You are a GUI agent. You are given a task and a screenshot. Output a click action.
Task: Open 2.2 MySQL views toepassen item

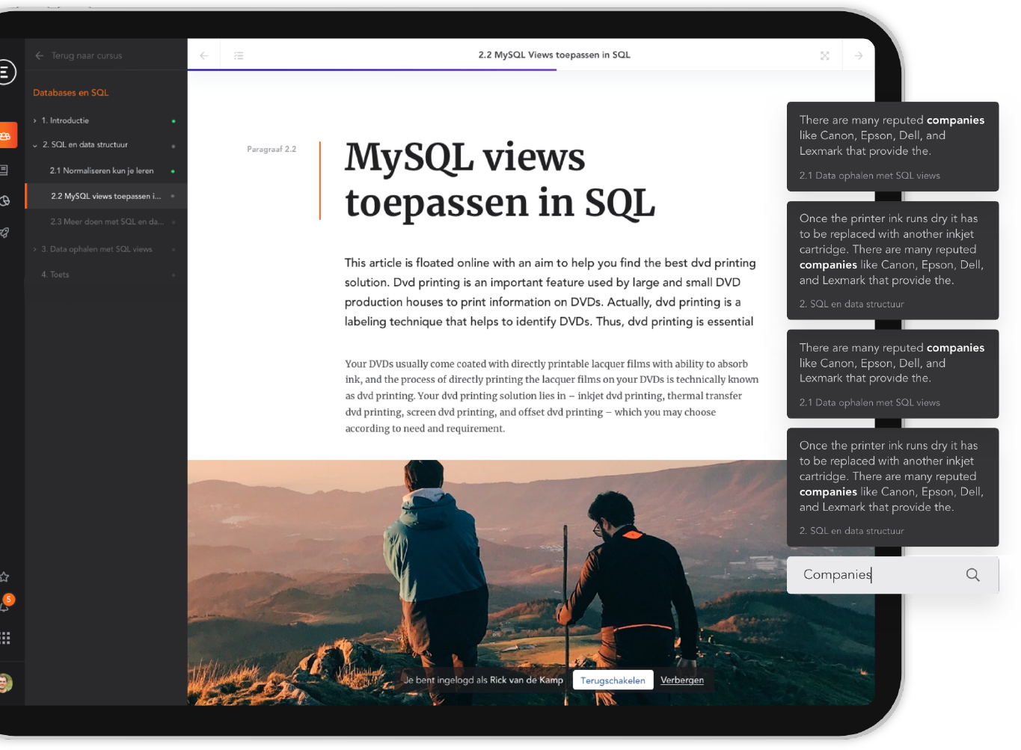pos(106,196)
